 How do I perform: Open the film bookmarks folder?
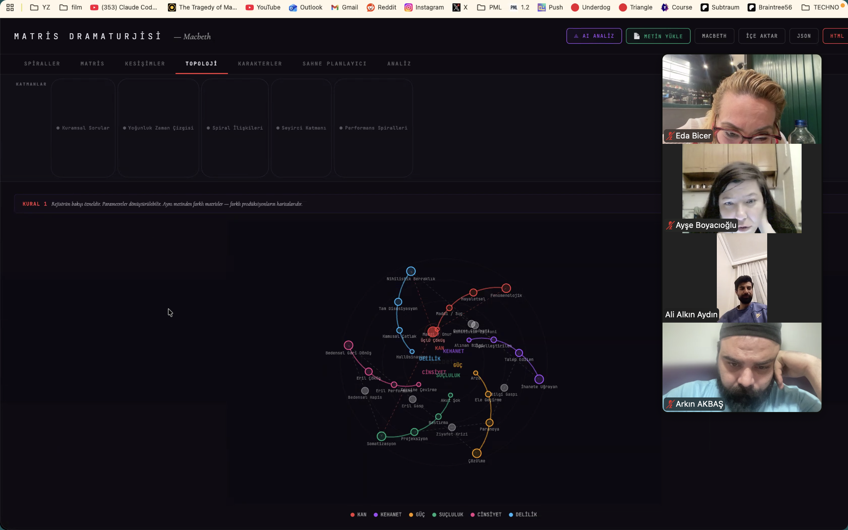[x=71, y=7]
